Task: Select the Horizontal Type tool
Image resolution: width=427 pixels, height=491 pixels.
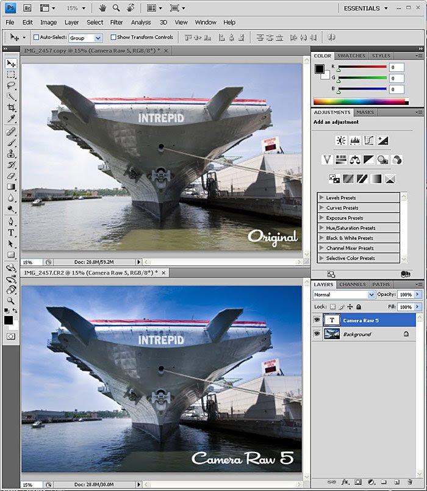Action: click(x=11, y=232)
